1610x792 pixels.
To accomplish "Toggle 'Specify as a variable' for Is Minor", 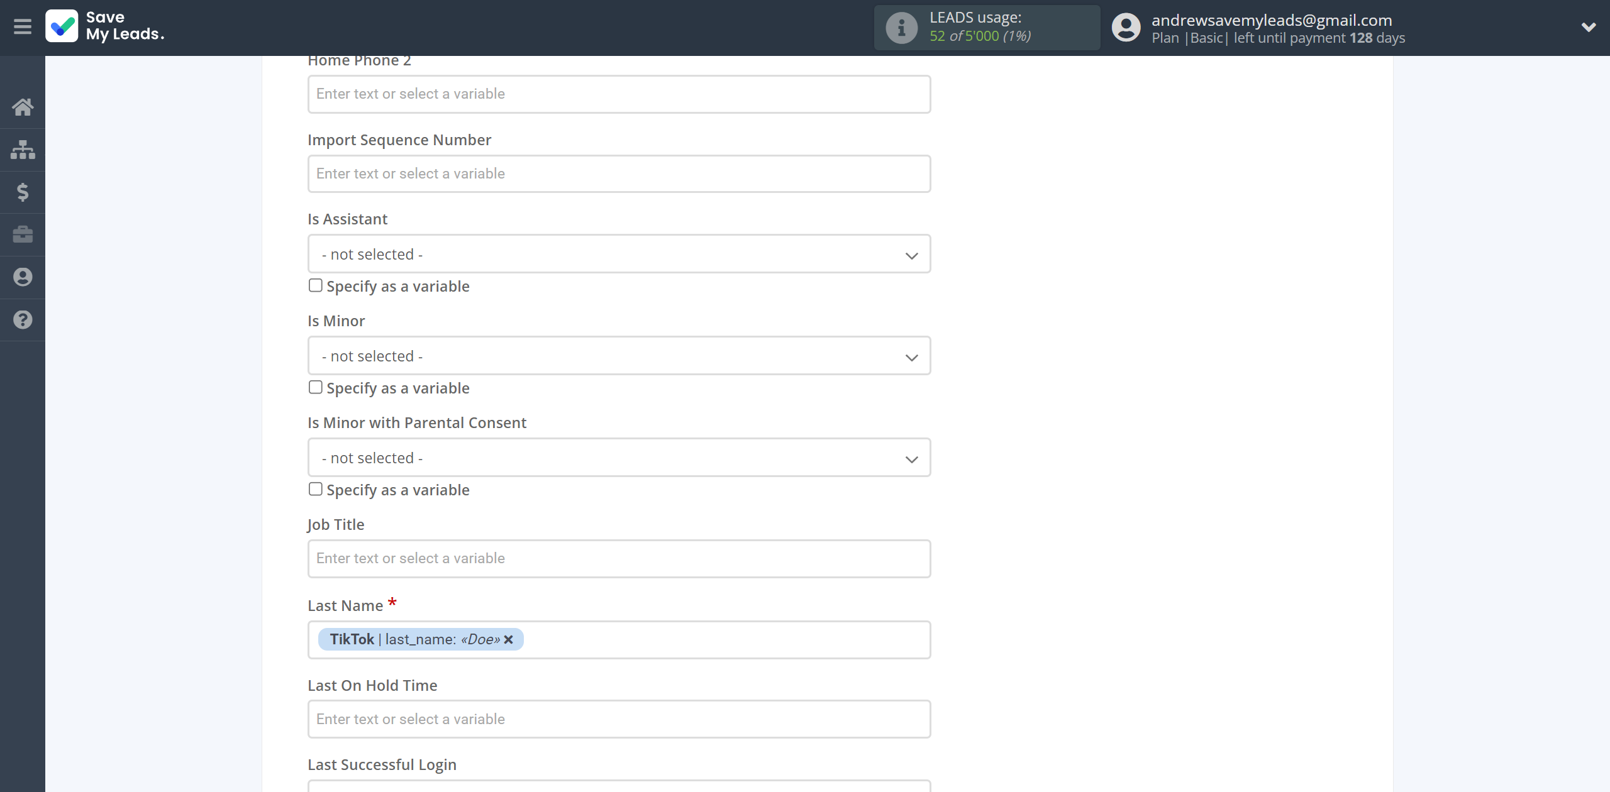I will [315, 387].
